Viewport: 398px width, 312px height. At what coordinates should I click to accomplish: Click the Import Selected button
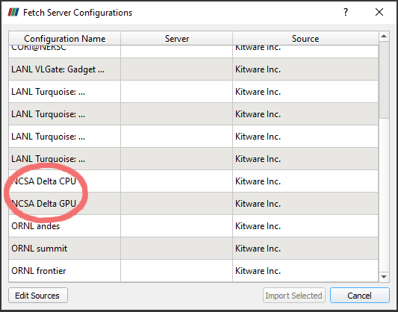294,296
